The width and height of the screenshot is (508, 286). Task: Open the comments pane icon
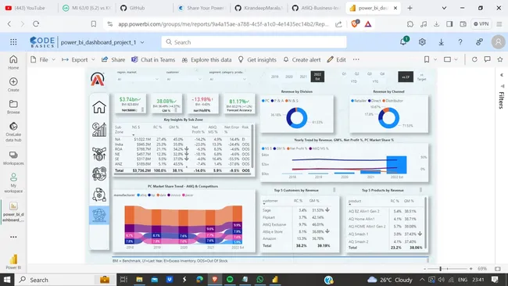click(x=487, y=59)
